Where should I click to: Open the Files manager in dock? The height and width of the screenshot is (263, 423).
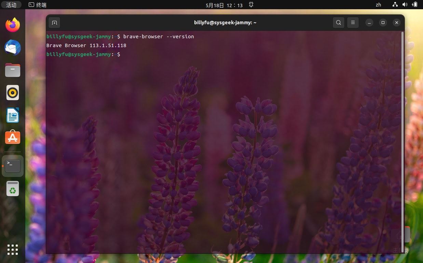click(x=13, y=70)
